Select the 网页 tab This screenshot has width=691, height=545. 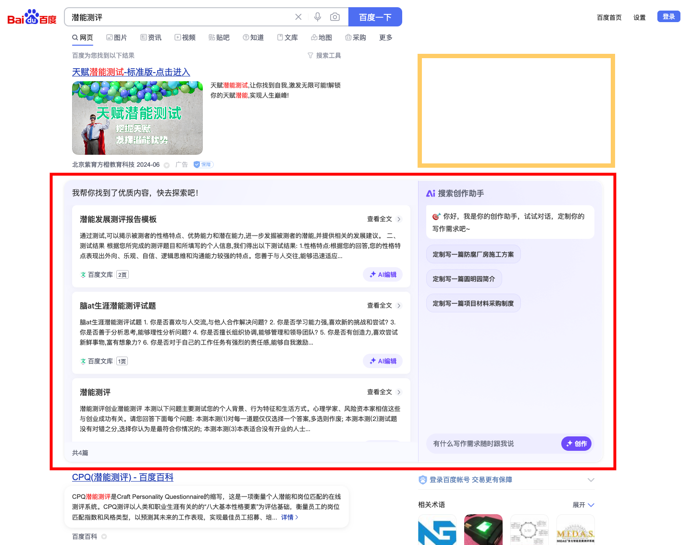tap(83, 37)
